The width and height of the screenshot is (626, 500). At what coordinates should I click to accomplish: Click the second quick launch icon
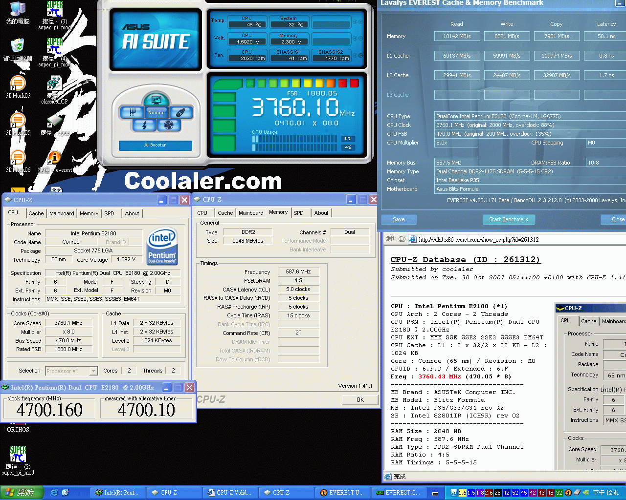pos(65,493)
